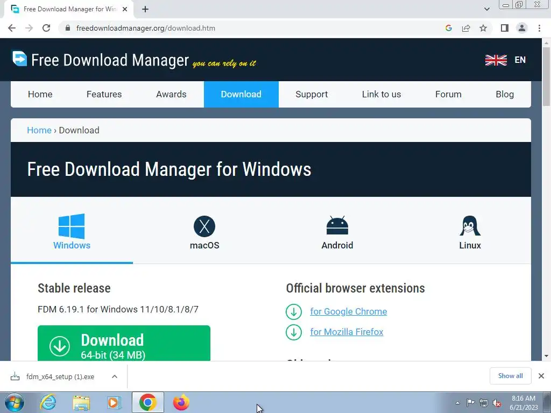
Task: Show hidden tray icons arrow
Action: coord(457,403)
